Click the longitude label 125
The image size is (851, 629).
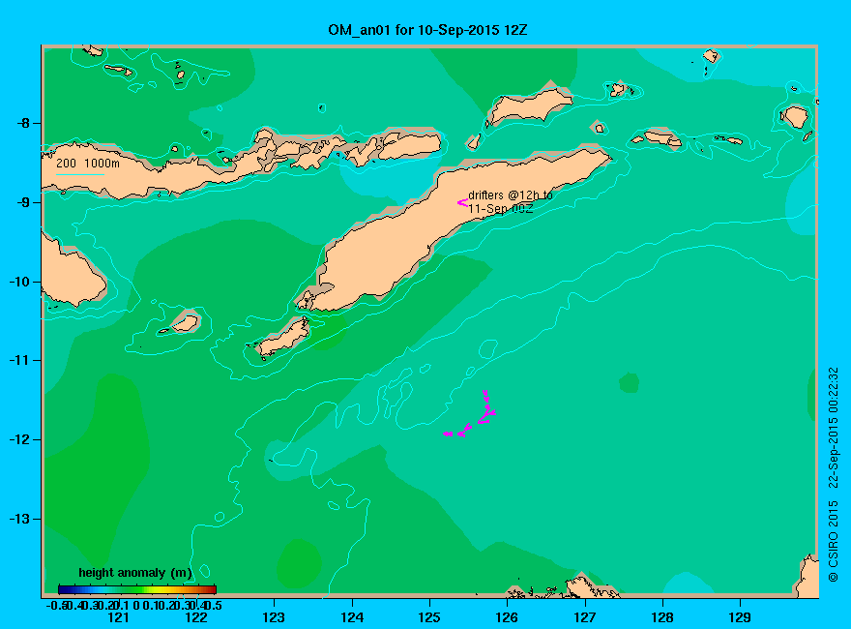click(429, 617)
